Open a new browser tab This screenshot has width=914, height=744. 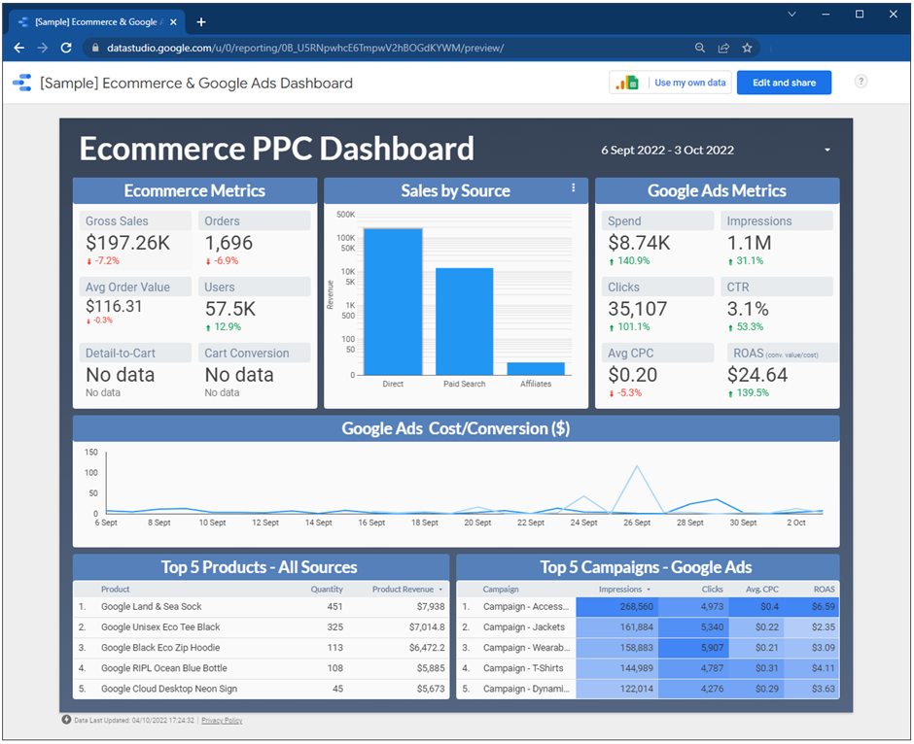[201, 22]
